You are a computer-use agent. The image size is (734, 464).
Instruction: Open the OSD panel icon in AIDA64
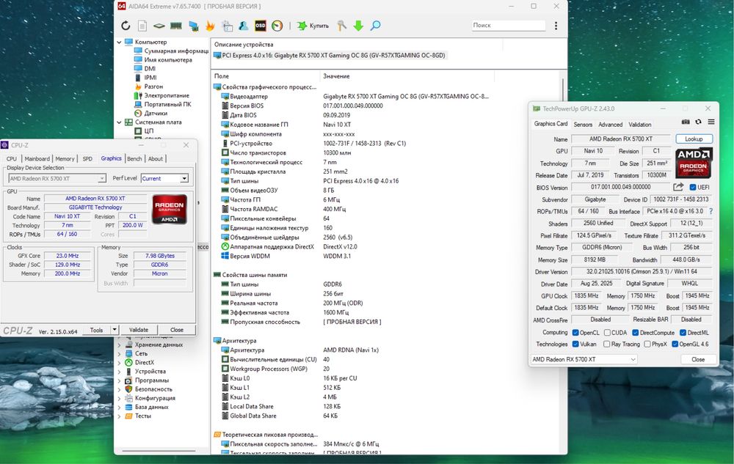(x=261, y=26)
